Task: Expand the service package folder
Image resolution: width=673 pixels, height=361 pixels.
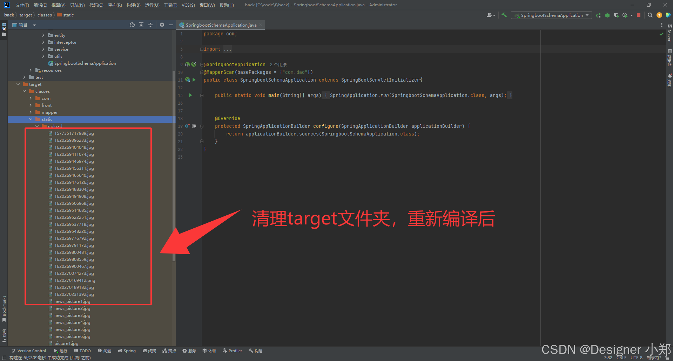Action: (x=43, y=49)
